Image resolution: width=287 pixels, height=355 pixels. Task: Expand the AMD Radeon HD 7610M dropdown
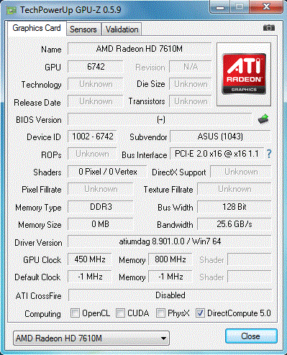[x=91, y=338]
